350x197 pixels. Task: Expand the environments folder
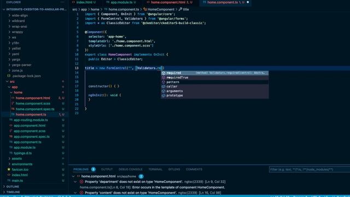pos(22,164)
